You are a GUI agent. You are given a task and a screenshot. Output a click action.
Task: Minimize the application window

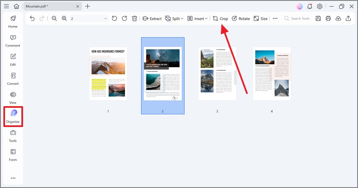332,6
